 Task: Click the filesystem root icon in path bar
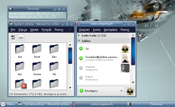click(x=13, y=38)
